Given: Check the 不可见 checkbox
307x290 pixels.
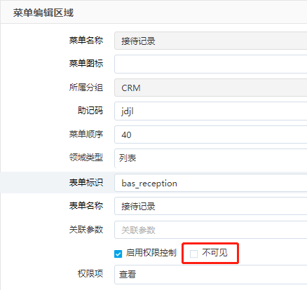Looking at the screenshot, I should (x=193, y=254).
